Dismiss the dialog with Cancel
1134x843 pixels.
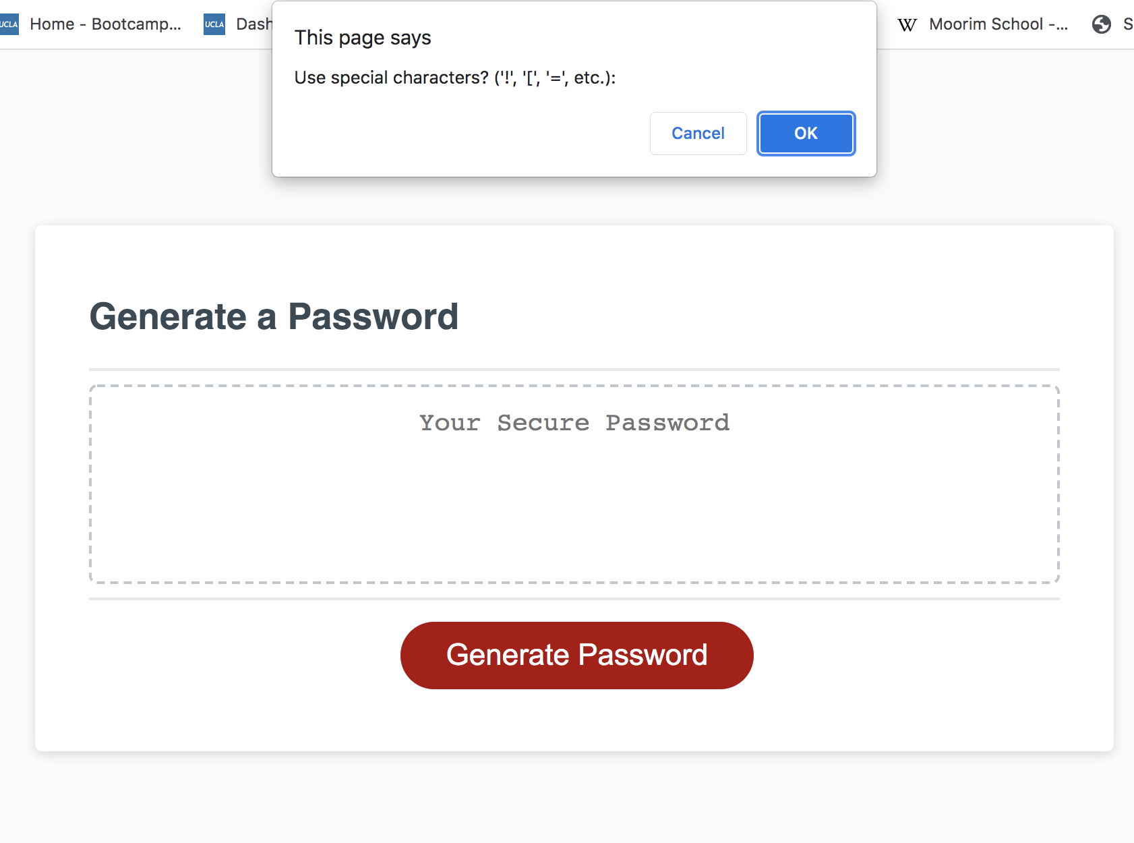(698, 134)
